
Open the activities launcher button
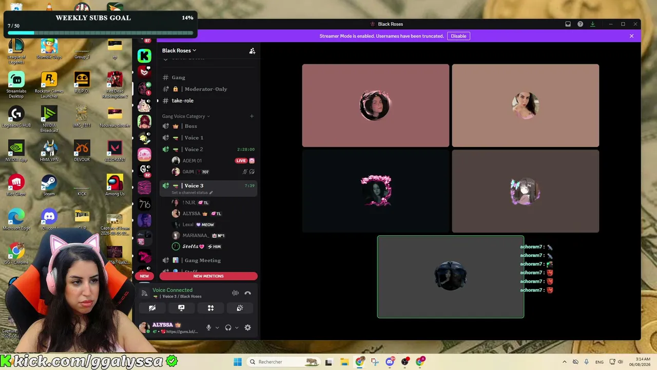click(210, 308)
